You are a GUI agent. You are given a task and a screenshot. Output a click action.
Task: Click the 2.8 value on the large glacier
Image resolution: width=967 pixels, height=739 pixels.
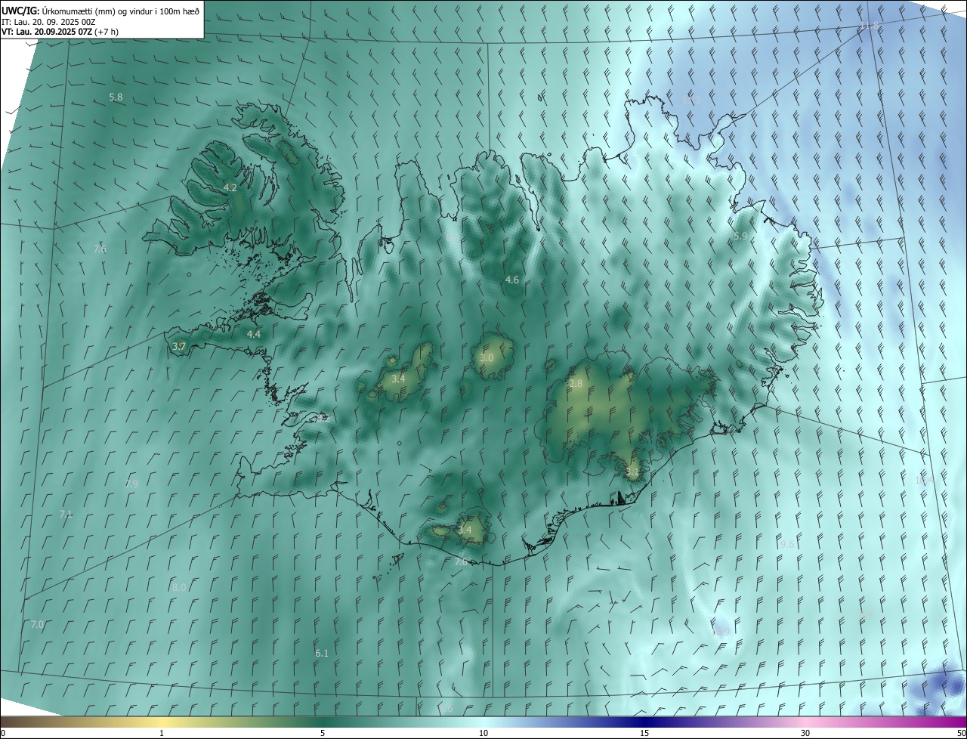pos(576,384)
